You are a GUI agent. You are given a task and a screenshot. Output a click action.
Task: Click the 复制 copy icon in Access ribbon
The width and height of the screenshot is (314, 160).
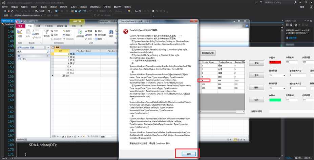[x=36, y=34]
